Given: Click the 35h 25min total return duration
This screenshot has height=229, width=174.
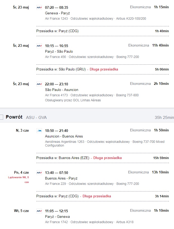Looking at the screenshot, I should coord(164,117).
